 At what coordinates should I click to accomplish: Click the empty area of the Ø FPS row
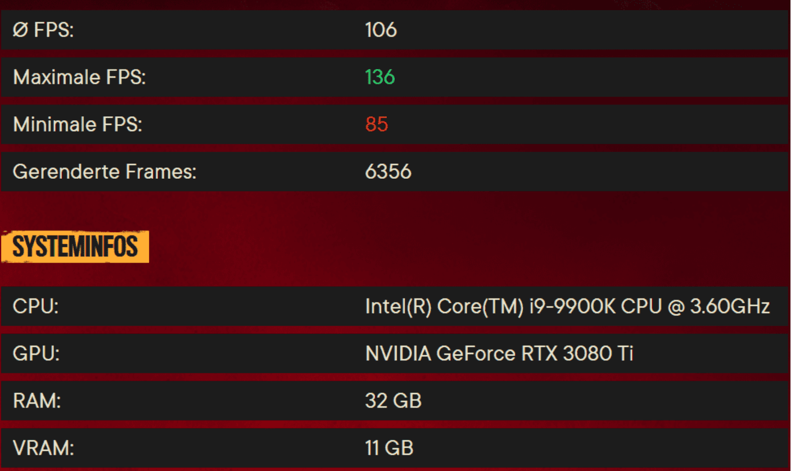click(x=590, y=30)
